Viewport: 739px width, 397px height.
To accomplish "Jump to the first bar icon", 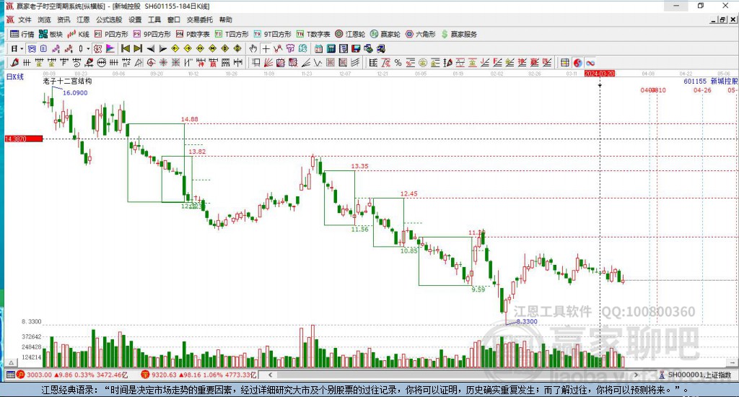I will 126,48.
